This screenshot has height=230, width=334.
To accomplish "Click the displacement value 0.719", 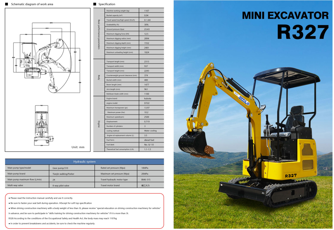I will tap(147, 122).
